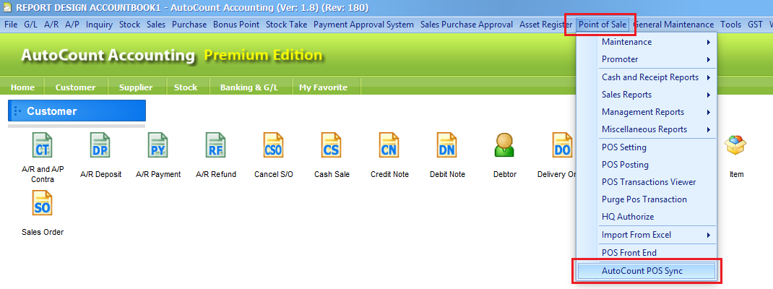
Task: Open the General Maintenance menu
Action: [673, 25]
